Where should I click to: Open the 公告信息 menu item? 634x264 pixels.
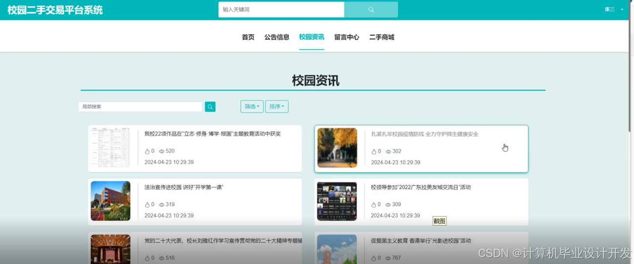[x=277, y=37]
